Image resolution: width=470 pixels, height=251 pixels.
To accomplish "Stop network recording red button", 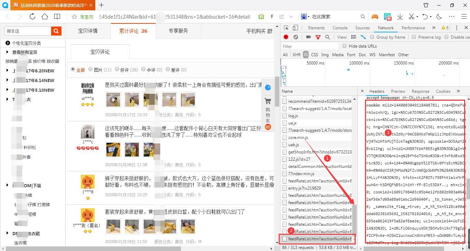I will [286, 37].
